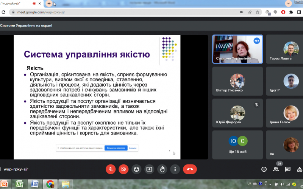Raise hand in the meeting

[162, 169]
